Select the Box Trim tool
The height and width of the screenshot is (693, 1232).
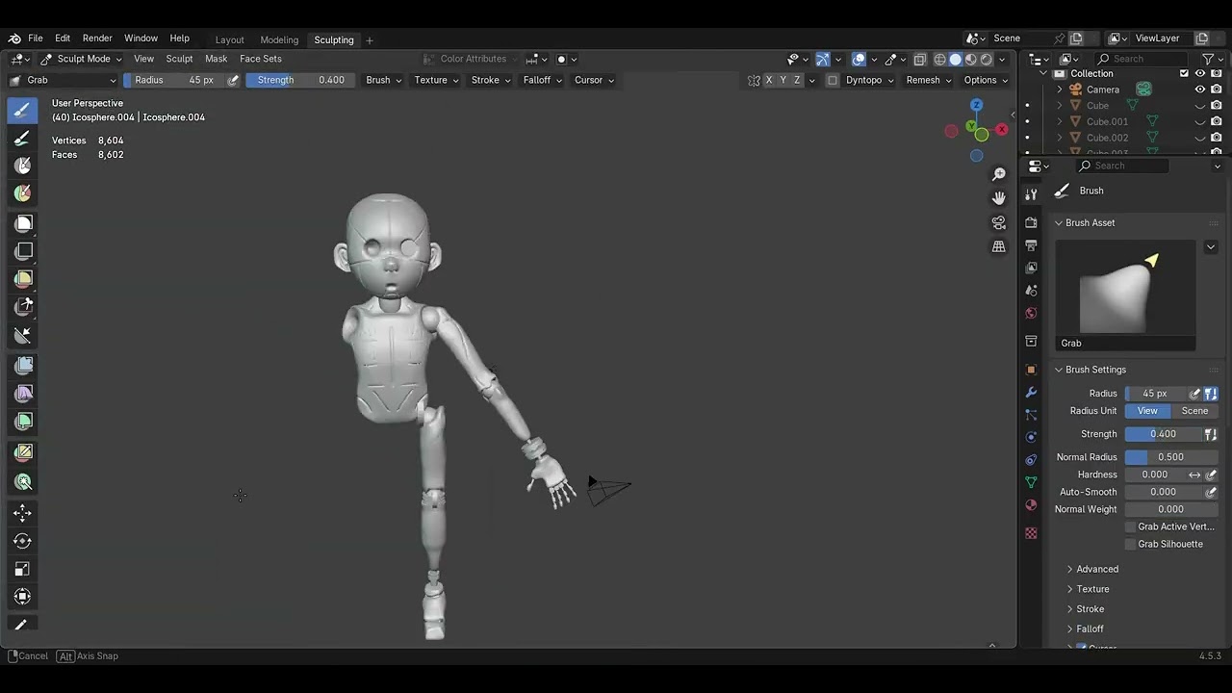coord(23,307)
